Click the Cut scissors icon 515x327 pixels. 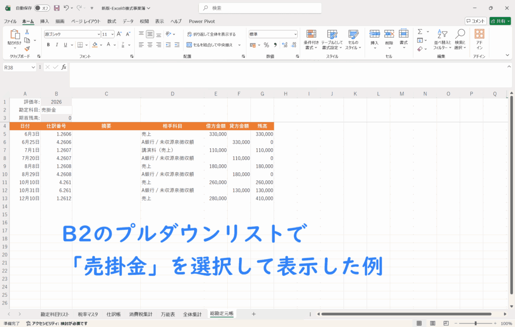27,32
